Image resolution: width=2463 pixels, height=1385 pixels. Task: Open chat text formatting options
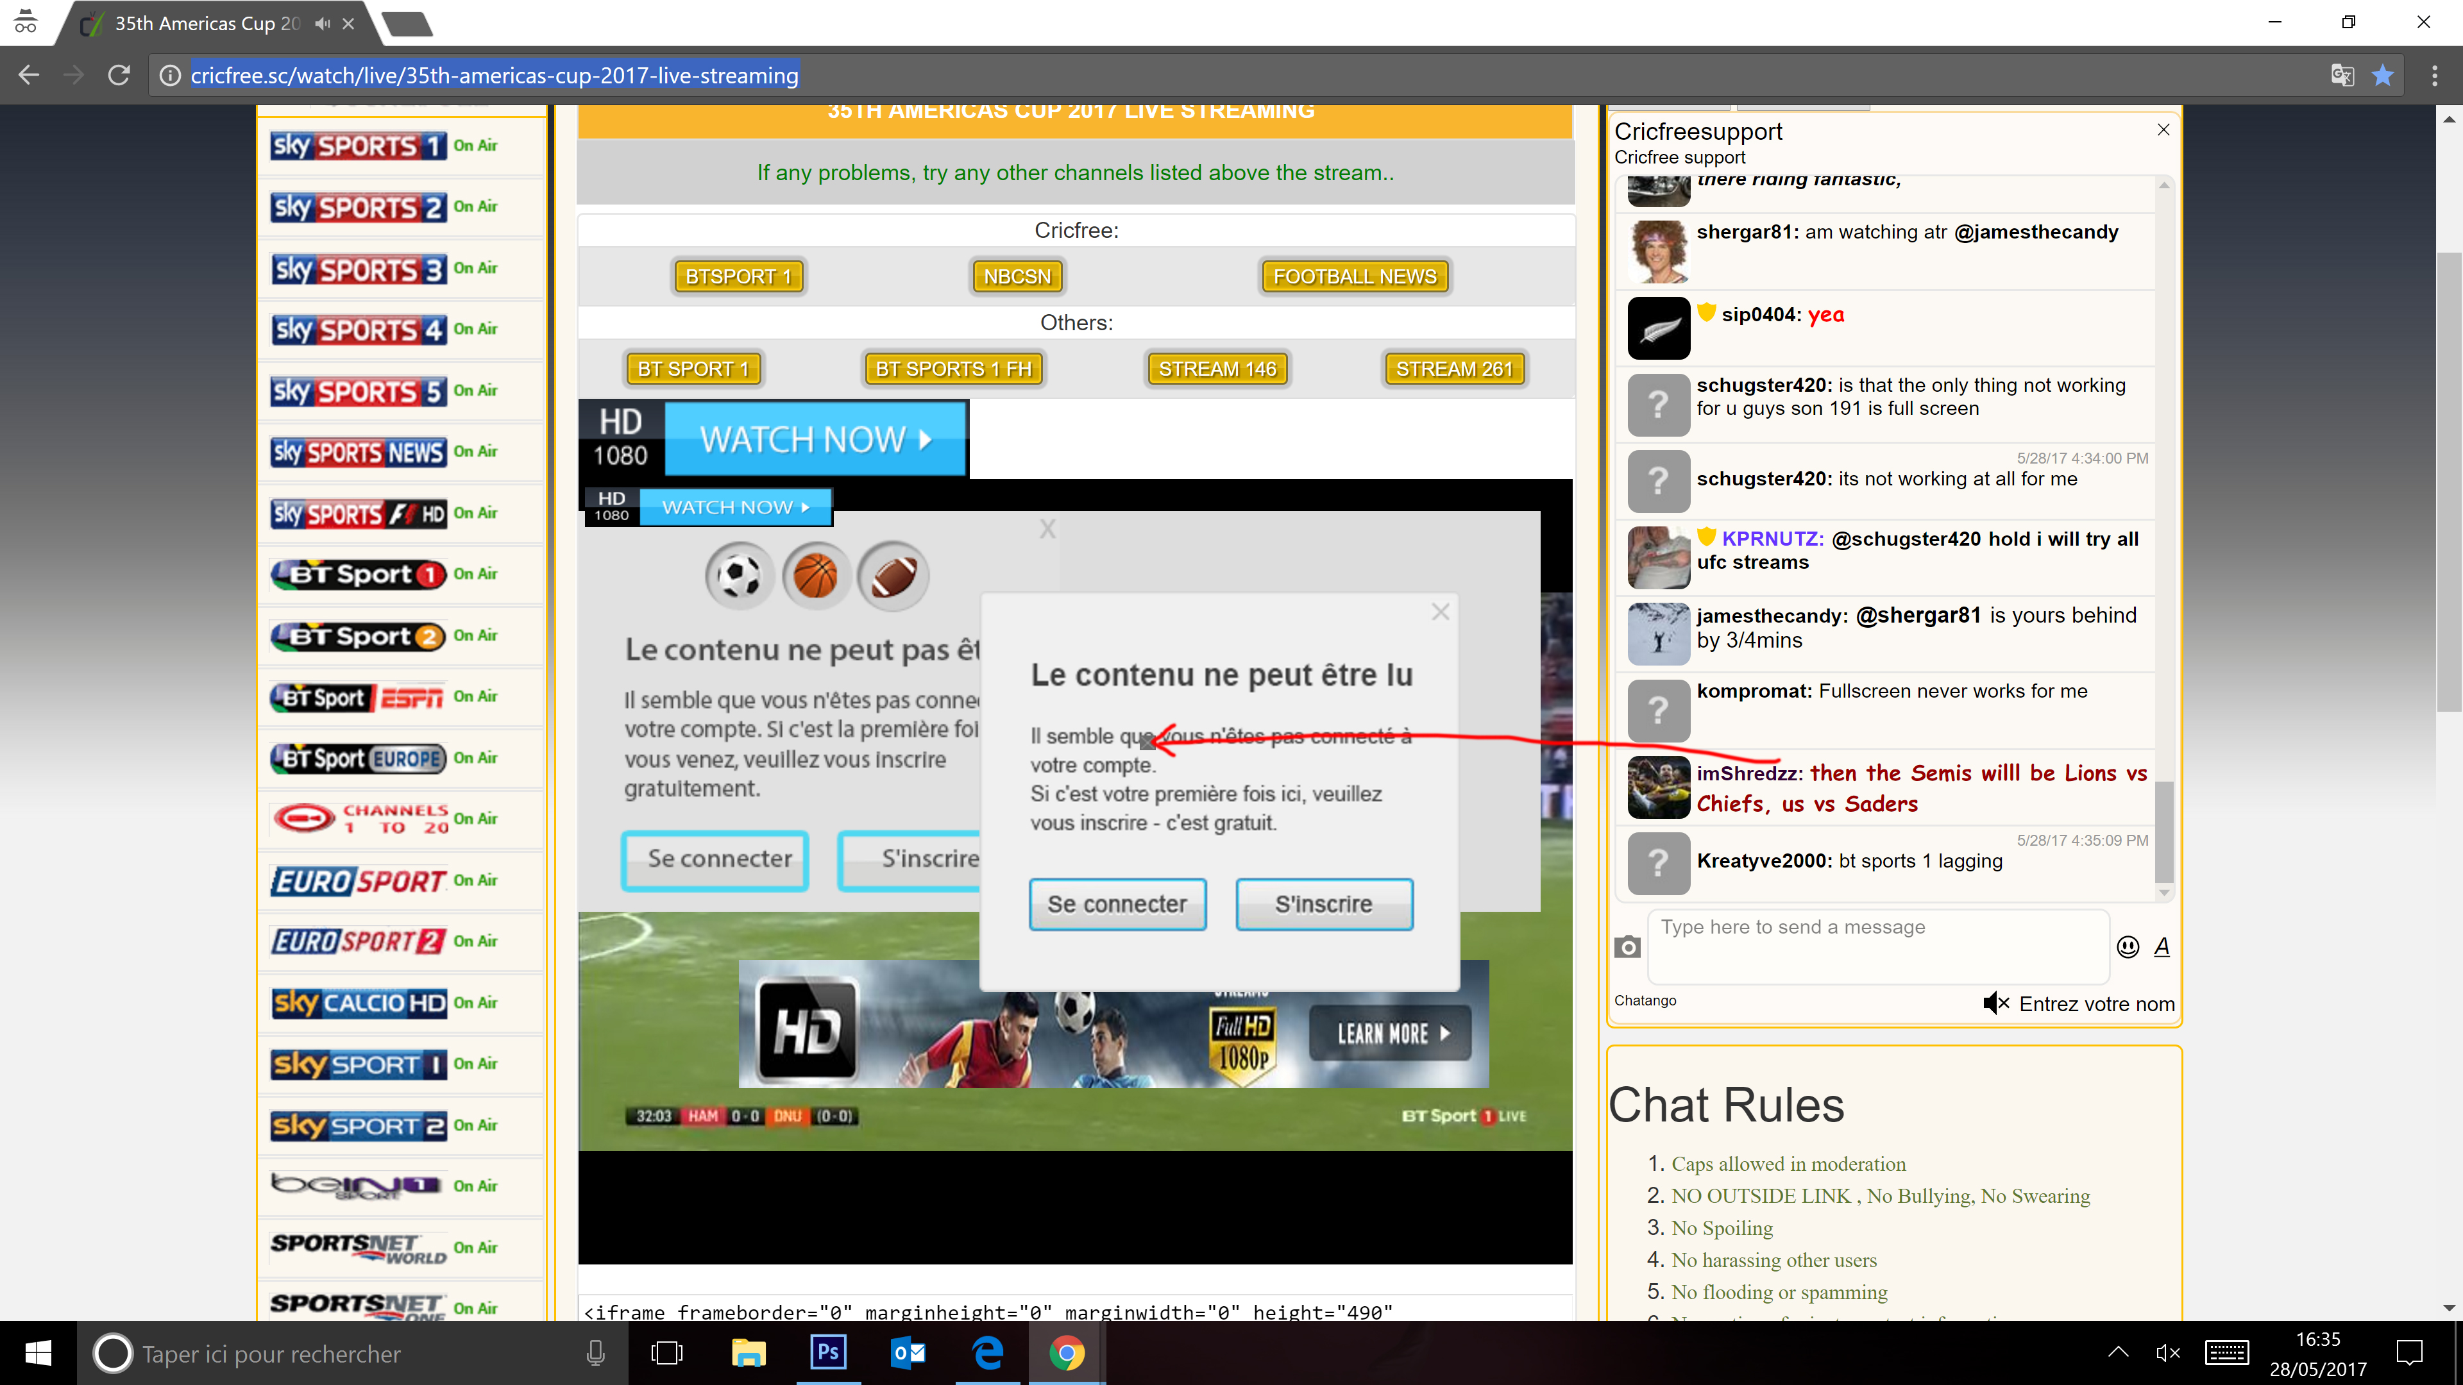(2161, 946)
